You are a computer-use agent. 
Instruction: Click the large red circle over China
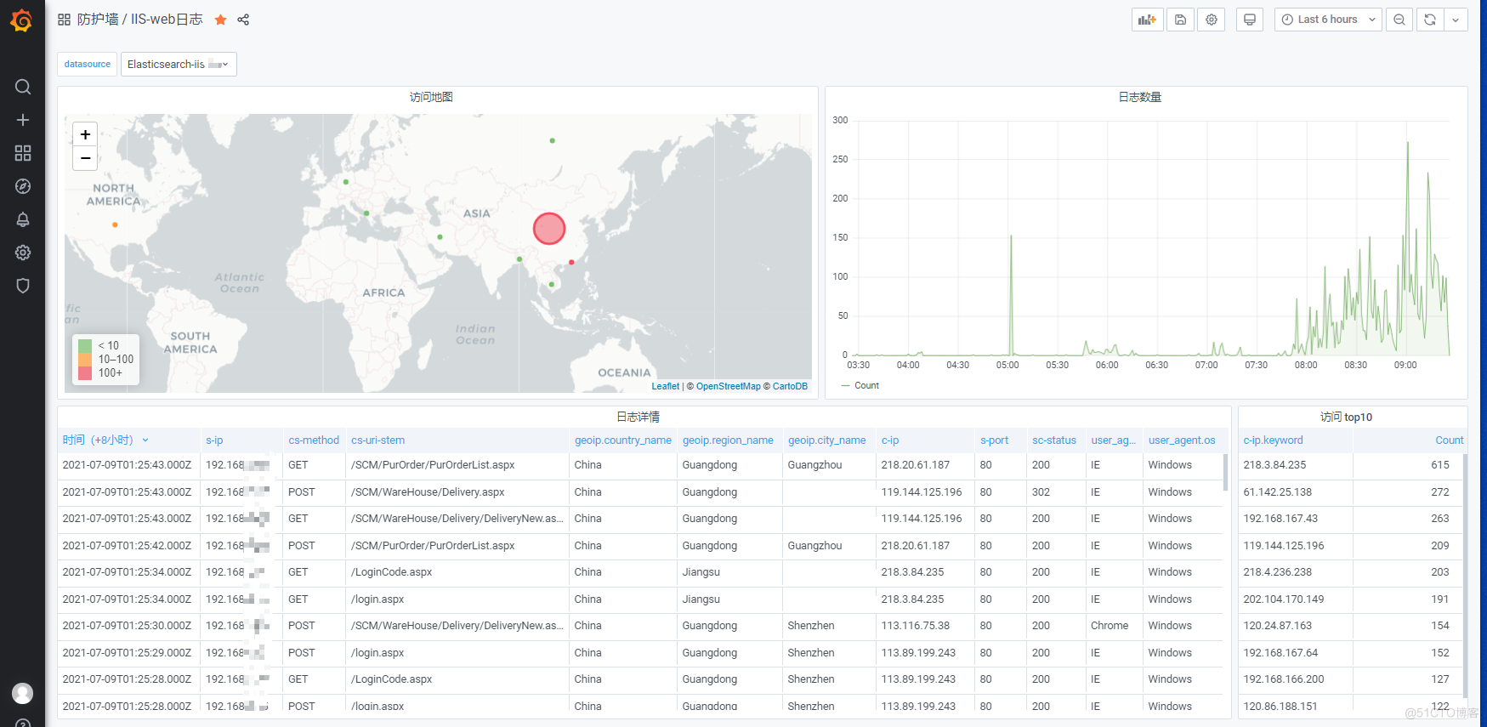[549, 229]
